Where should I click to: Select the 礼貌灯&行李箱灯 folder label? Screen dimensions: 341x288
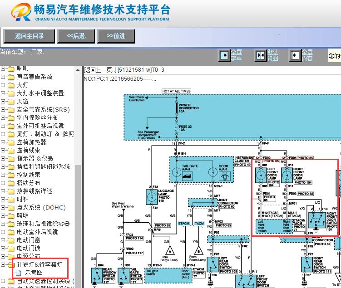40,264
